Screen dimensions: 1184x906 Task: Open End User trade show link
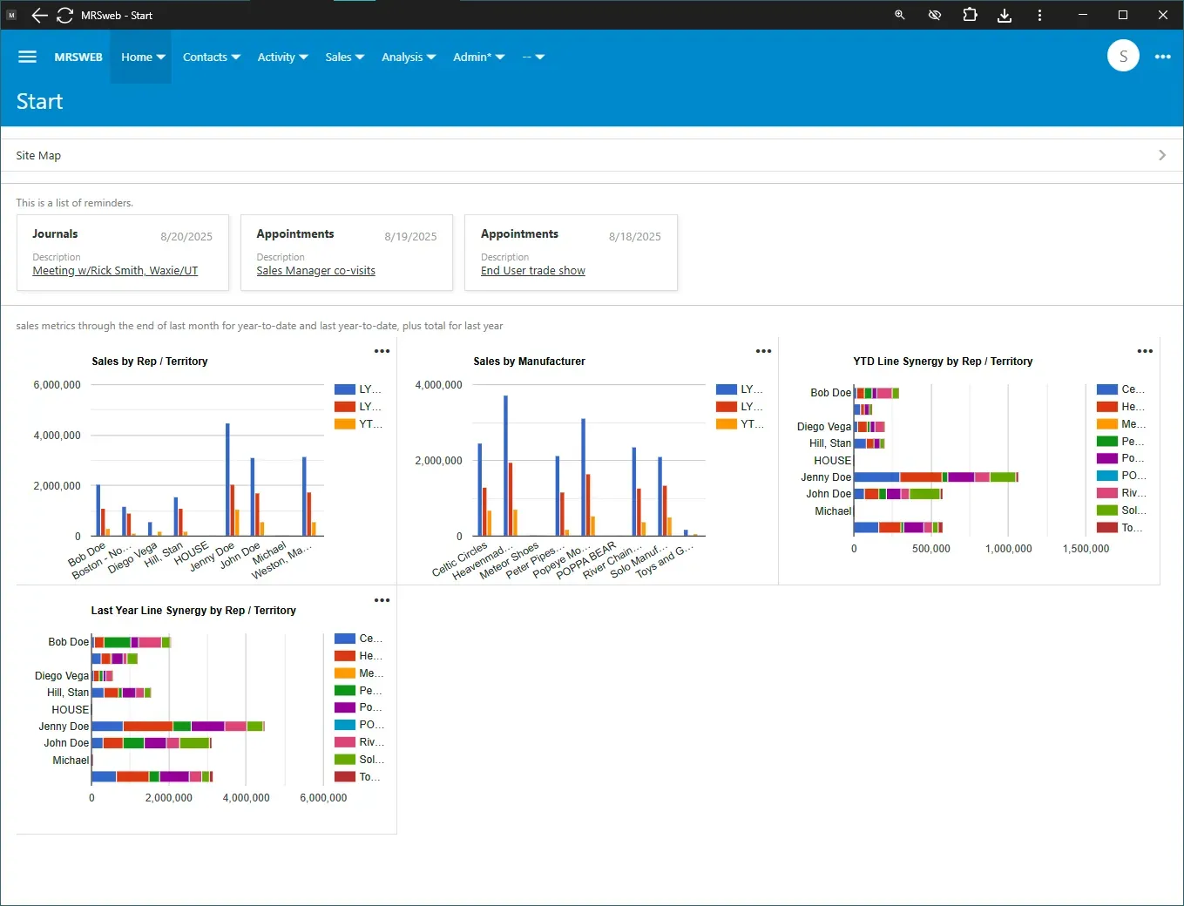pyautogui.click(x=533, y=271)
